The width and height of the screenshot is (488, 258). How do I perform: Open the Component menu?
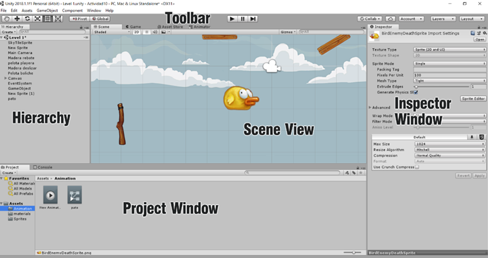(x=72, y=10)
